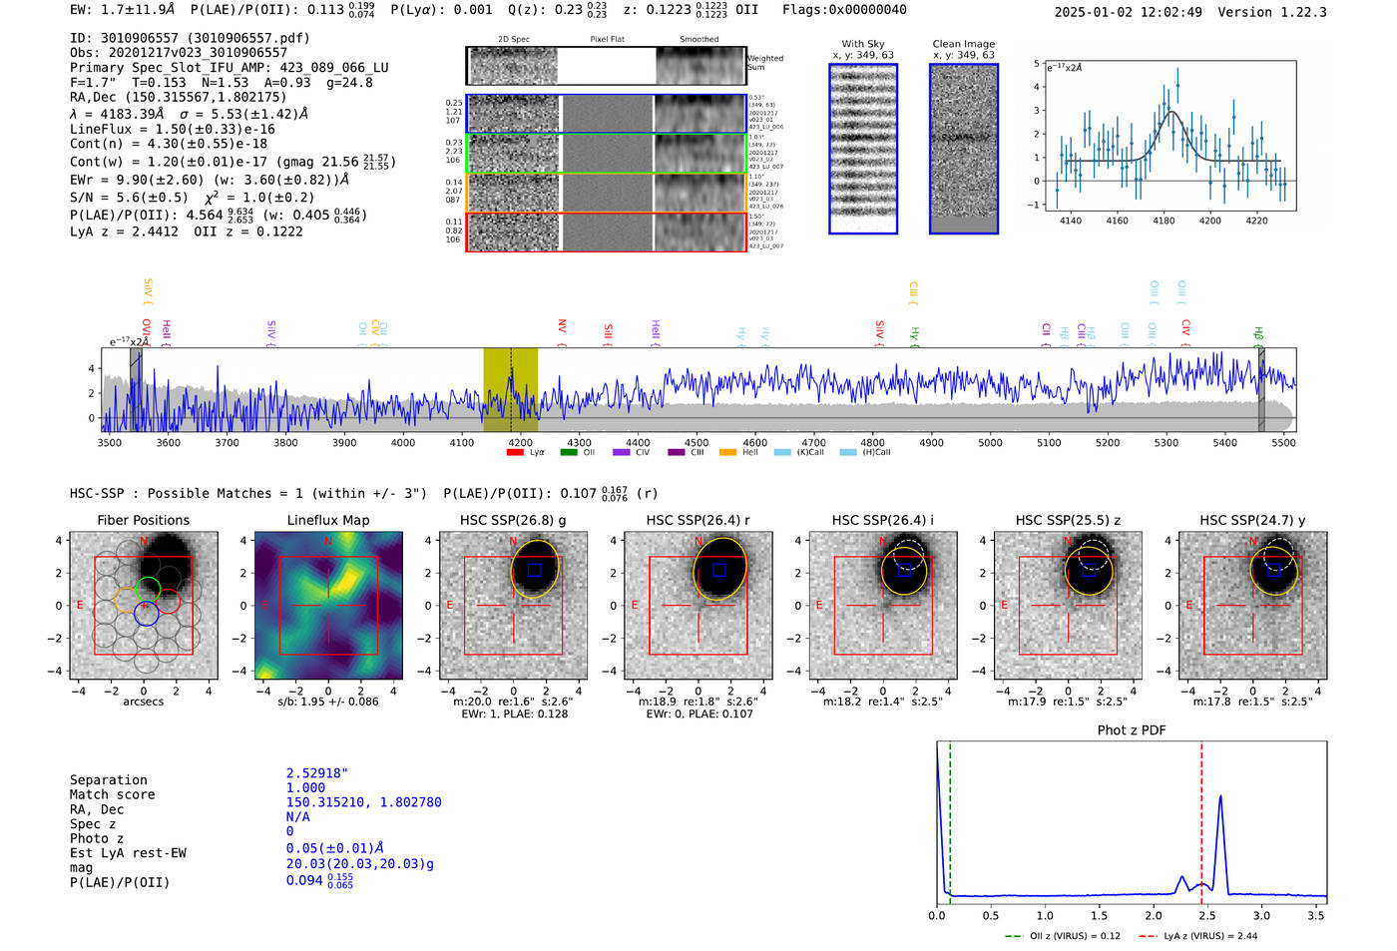This screenshot has width=1397, height=951.
Task: Click the yellow highlighted band in the spectrum
Action: 510,389
